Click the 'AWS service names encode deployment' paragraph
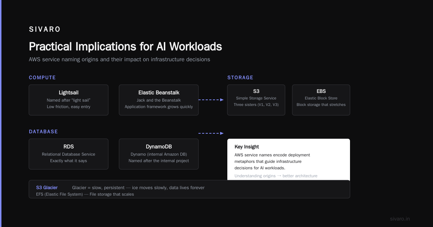Viewport: 433px width, 227px height. (x=272, y=161)
